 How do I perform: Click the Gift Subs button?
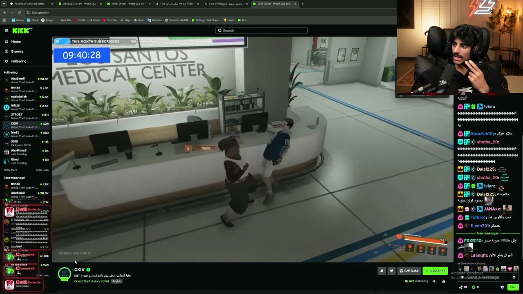pos(409,271)
